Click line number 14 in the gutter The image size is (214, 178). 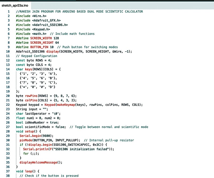8,69
